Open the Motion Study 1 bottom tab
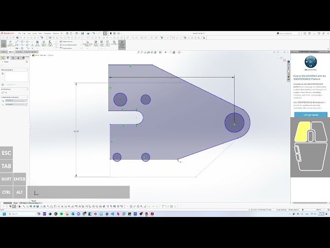 pos(34,203)
